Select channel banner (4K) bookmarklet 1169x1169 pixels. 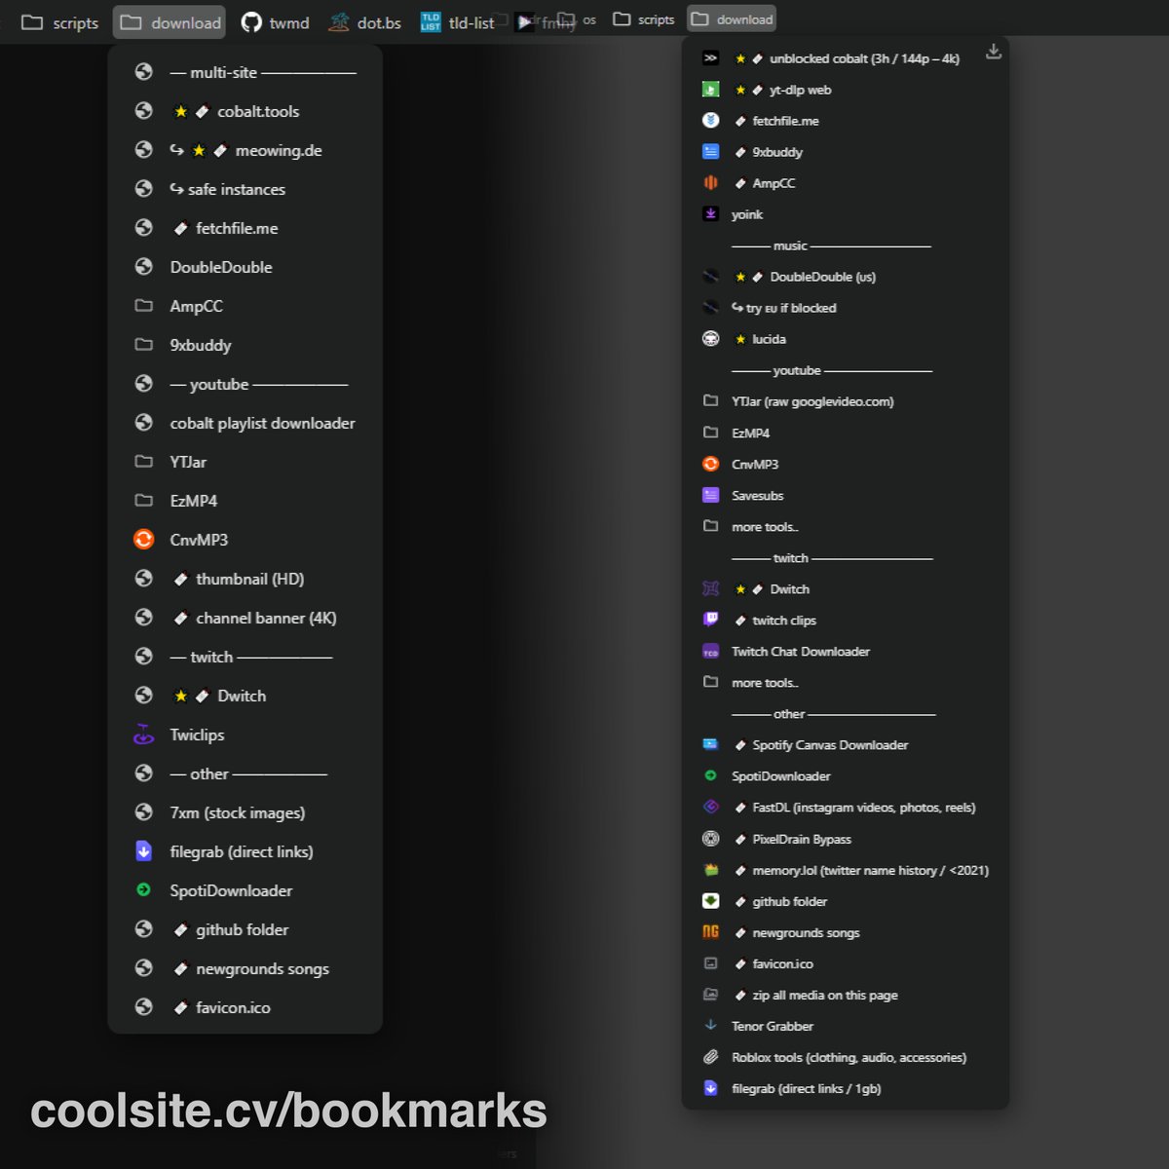[245, 618]
